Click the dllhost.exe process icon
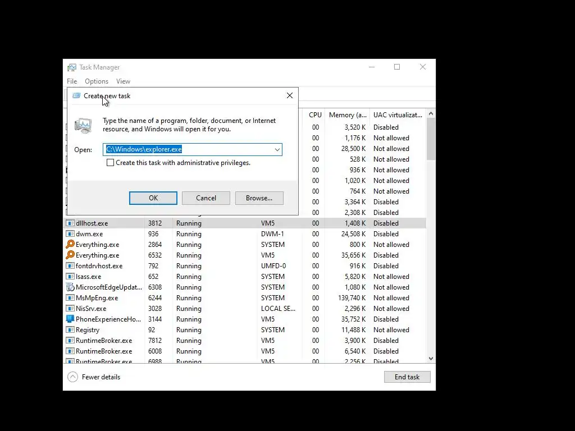 (70, 223)
